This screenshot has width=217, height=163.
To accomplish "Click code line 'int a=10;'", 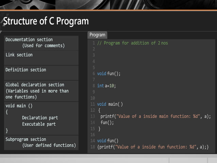I will click(106, 86).
